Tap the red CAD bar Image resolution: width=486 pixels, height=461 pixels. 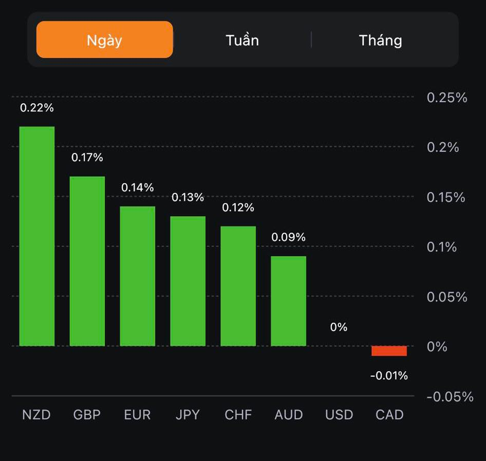pos(389,351)
